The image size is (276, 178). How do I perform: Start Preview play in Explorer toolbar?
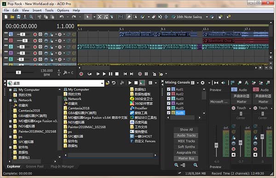(130, 83)
